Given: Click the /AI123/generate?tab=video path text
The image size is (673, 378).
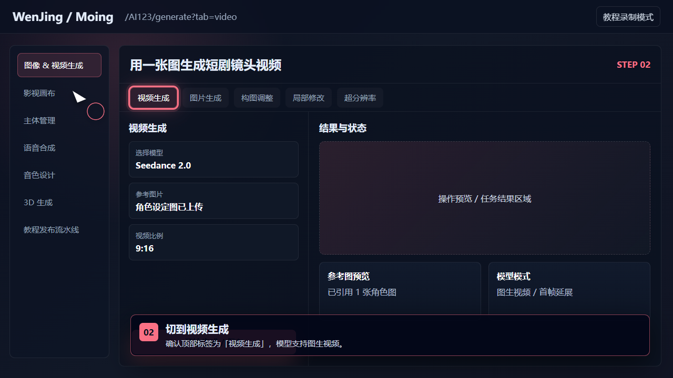Looking at the screenshot, I should pyautogui.click(x=181, y=17).
